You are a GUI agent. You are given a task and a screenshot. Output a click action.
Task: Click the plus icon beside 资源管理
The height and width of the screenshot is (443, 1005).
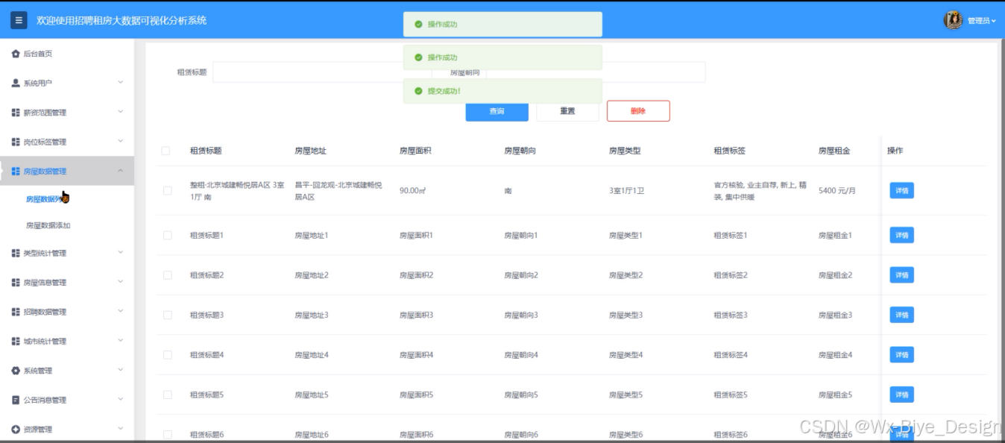16,430
